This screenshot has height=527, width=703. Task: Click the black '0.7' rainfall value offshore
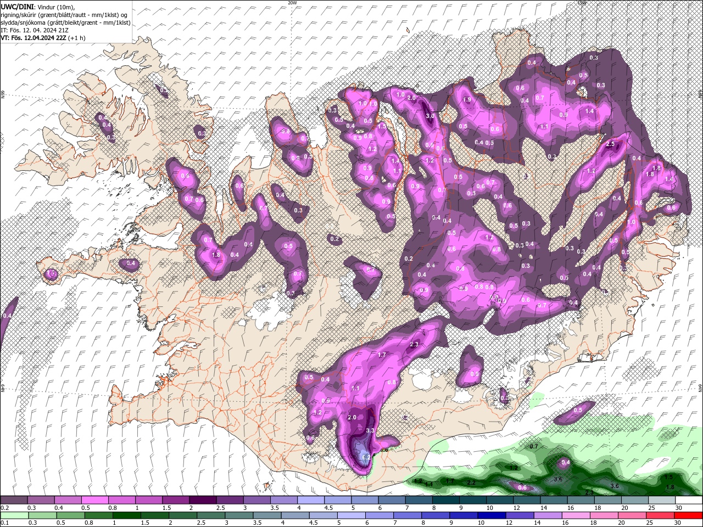coord(533,446)
